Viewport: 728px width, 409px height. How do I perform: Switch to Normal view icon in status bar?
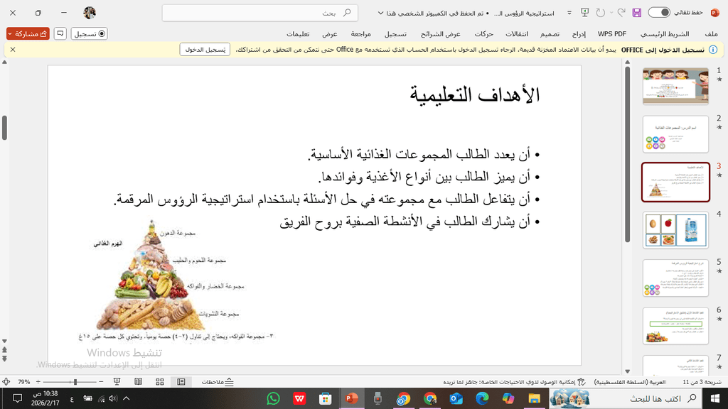(181, 381)
